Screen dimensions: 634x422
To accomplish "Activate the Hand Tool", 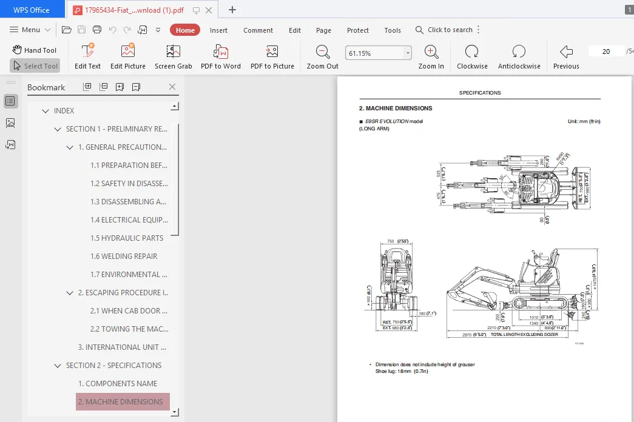I will point(35,50).
